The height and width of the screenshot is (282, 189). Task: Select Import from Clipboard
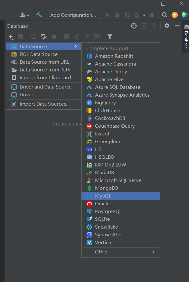coord(44,78)
